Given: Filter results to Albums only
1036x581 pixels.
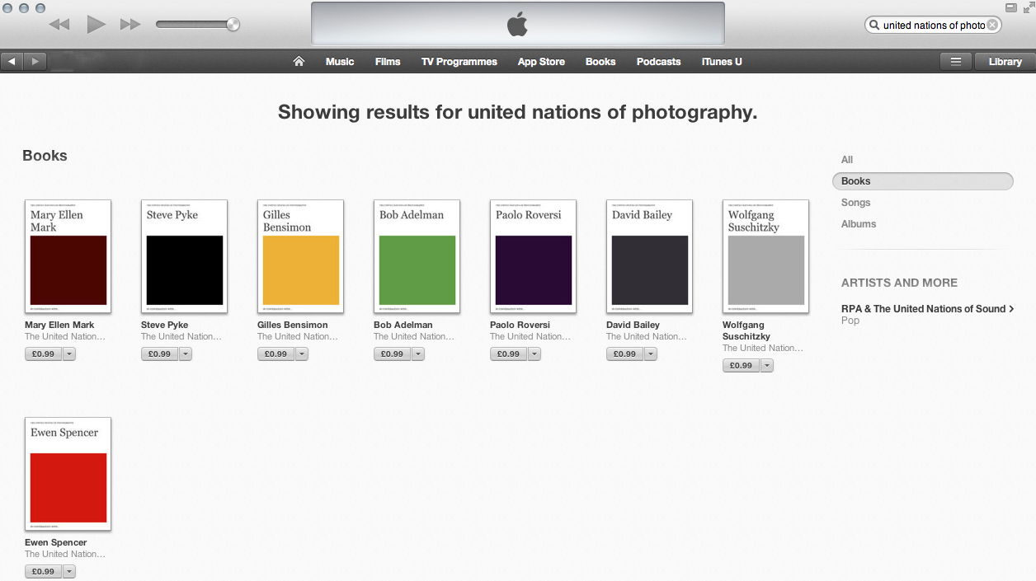Looking at the screenshot, I should pos(859,223).
